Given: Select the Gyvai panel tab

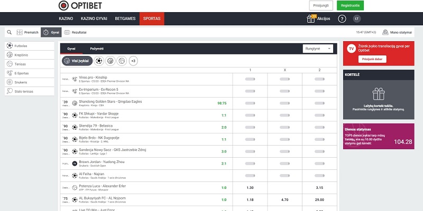Looking at the screenshot, I should pos(71,49).
